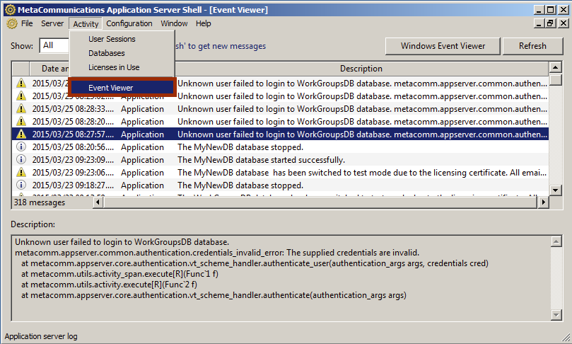This screenshot has width=572, height=344.
Task: Minimize the inner Event Viewer child window
Action: pyautogui.click(x=539, y=23)
